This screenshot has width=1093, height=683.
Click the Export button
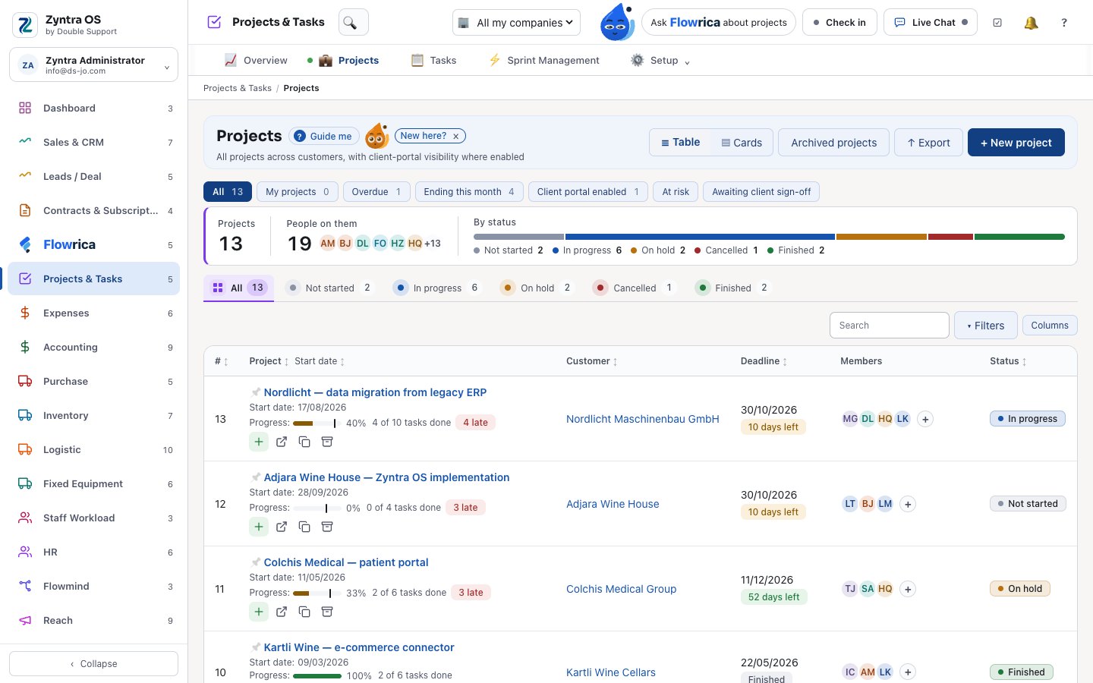pos(929,143)
